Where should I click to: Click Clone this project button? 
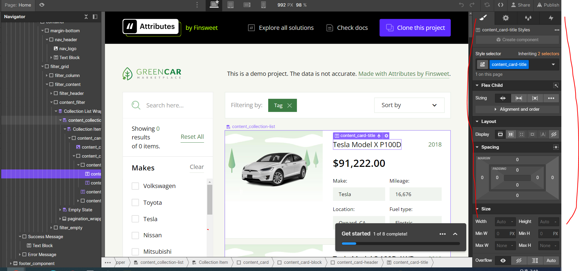(x=415, y=28)
